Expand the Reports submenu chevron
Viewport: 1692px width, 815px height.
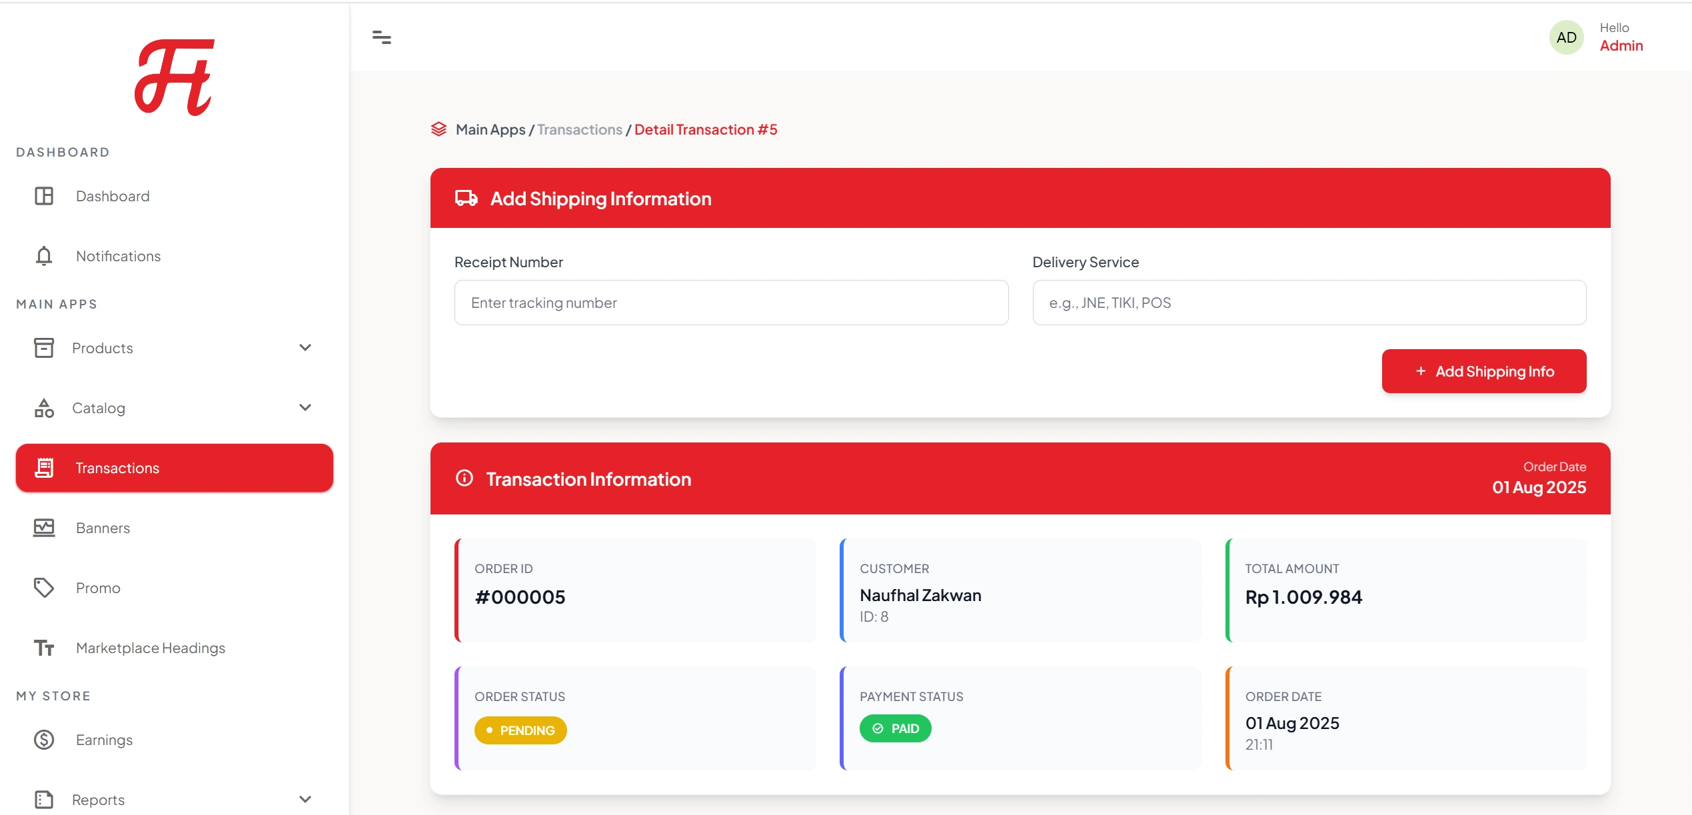[x=305, y=798]
